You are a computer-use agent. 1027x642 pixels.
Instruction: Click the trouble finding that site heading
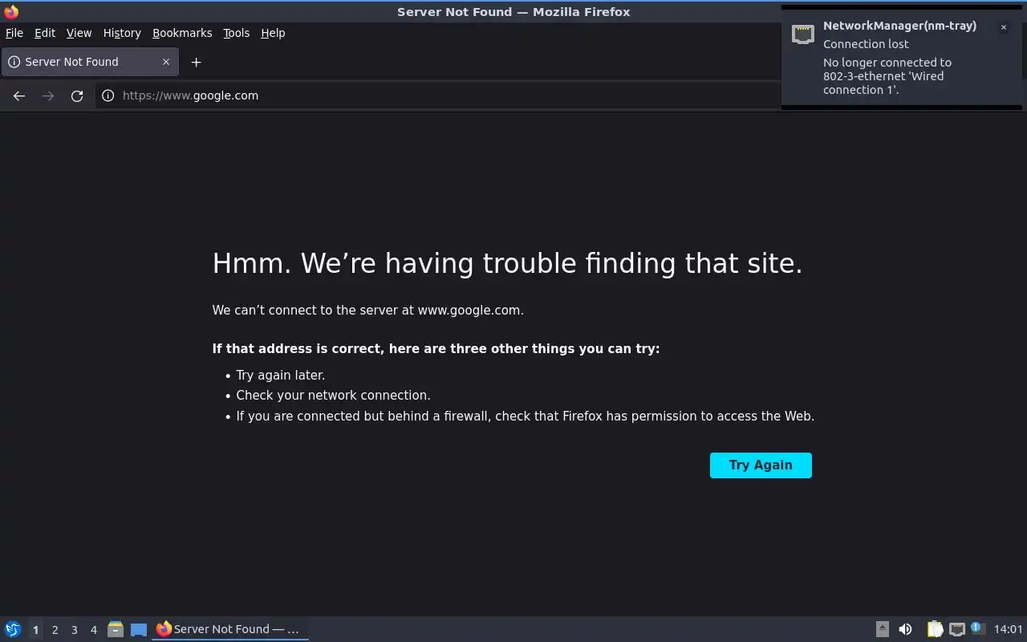point(507,263)
